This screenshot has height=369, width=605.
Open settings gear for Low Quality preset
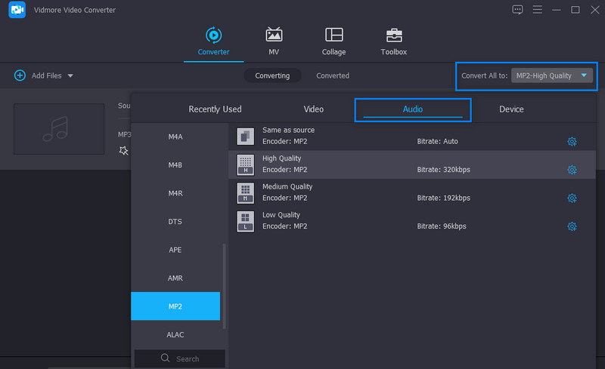(x=572, y=226)
